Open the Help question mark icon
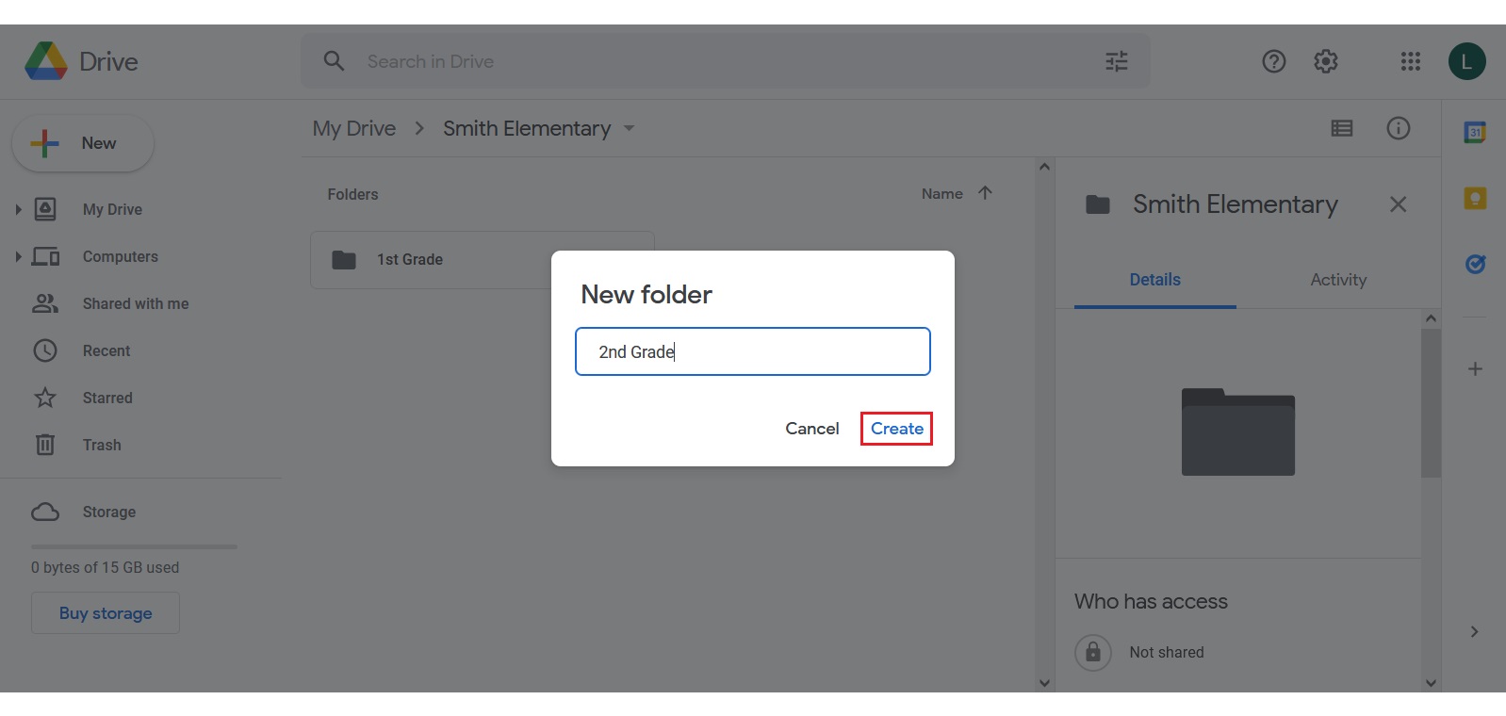The height and width of the screenshot is (716, 1506). click(x=1273, y=61)
